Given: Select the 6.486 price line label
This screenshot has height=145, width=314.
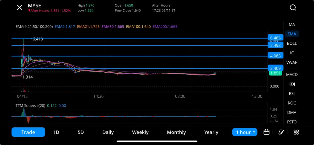Looking at the screenshot, I should [x=276, y=38].
